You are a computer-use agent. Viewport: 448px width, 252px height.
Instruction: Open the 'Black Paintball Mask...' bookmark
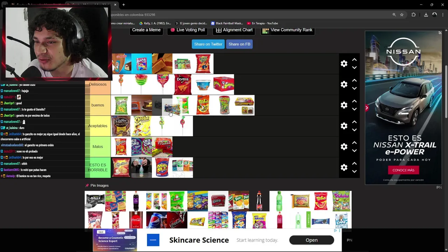tap(227, 23)
